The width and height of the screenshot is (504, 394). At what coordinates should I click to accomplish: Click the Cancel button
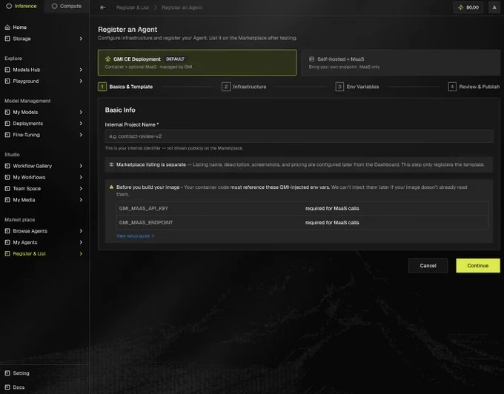(x=428, y=266)
